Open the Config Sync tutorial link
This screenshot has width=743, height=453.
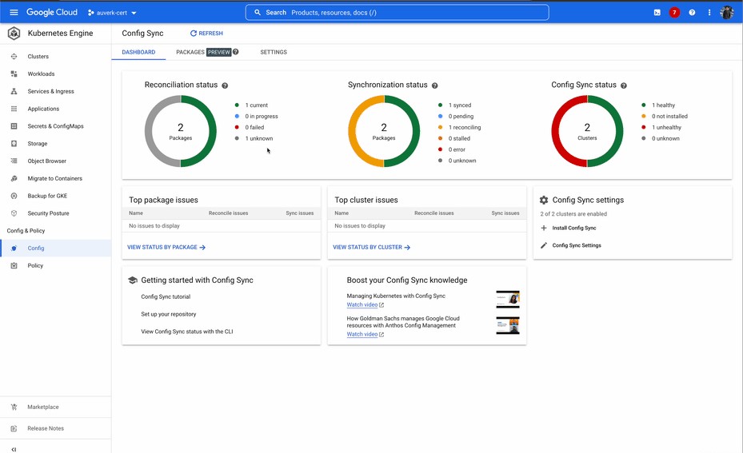point(166,296)
